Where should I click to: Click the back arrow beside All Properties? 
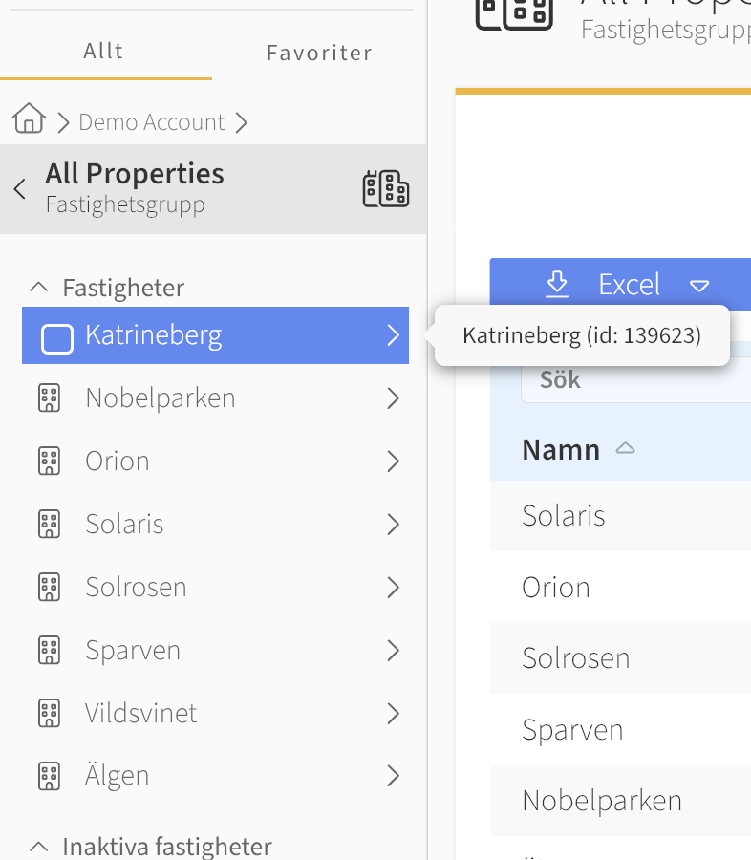tap(20, 188)
